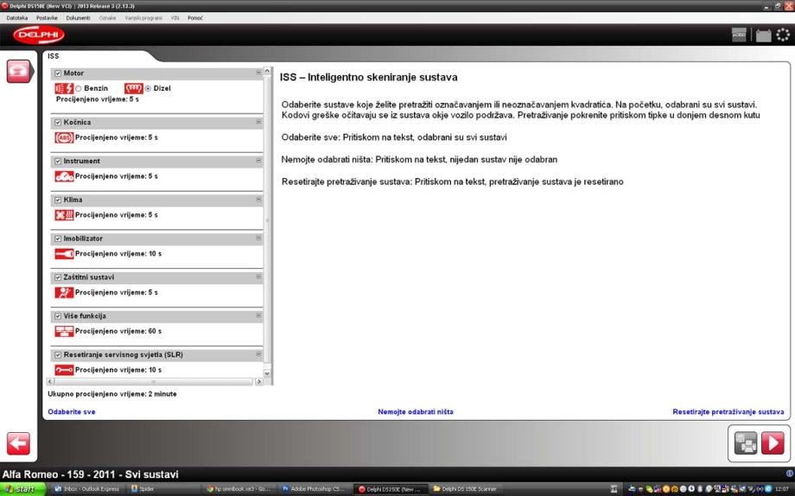The width and height of the screenshot is (795, 496).
Task: Click the systems list scroll down arrow
Action: pos(267,373)
